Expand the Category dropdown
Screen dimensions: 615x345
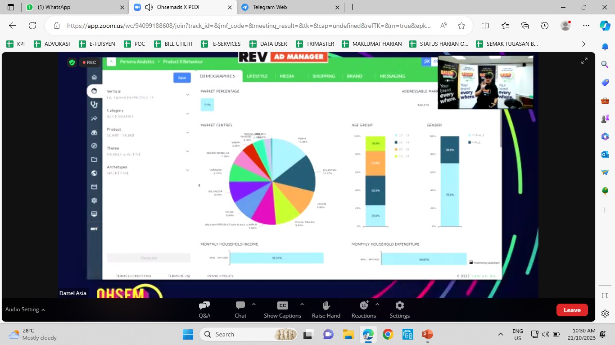187,114
